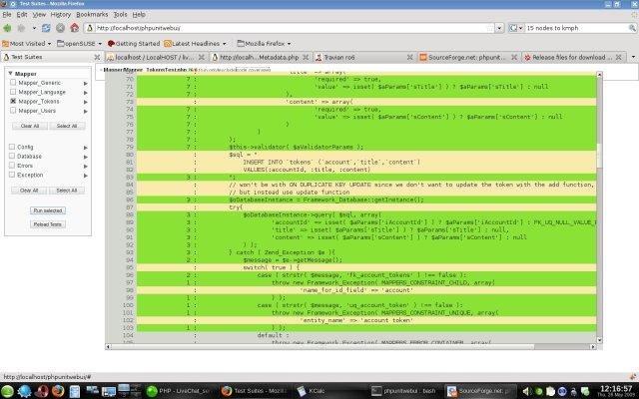The image size is (639, 399).
Task: Click the Run selected button
Action: tap(48, 210)
